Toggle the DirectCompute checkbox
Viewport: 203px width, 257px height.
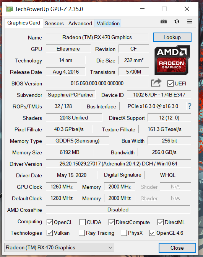[x=111, y=222]
